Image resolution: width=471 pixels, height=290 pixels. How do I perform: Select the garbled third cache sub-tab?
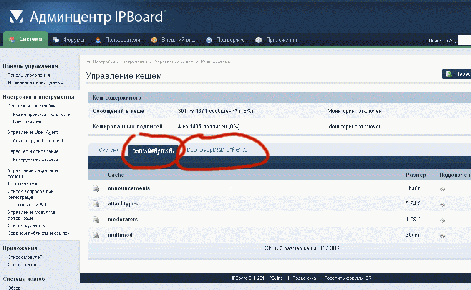coord(217,150)
